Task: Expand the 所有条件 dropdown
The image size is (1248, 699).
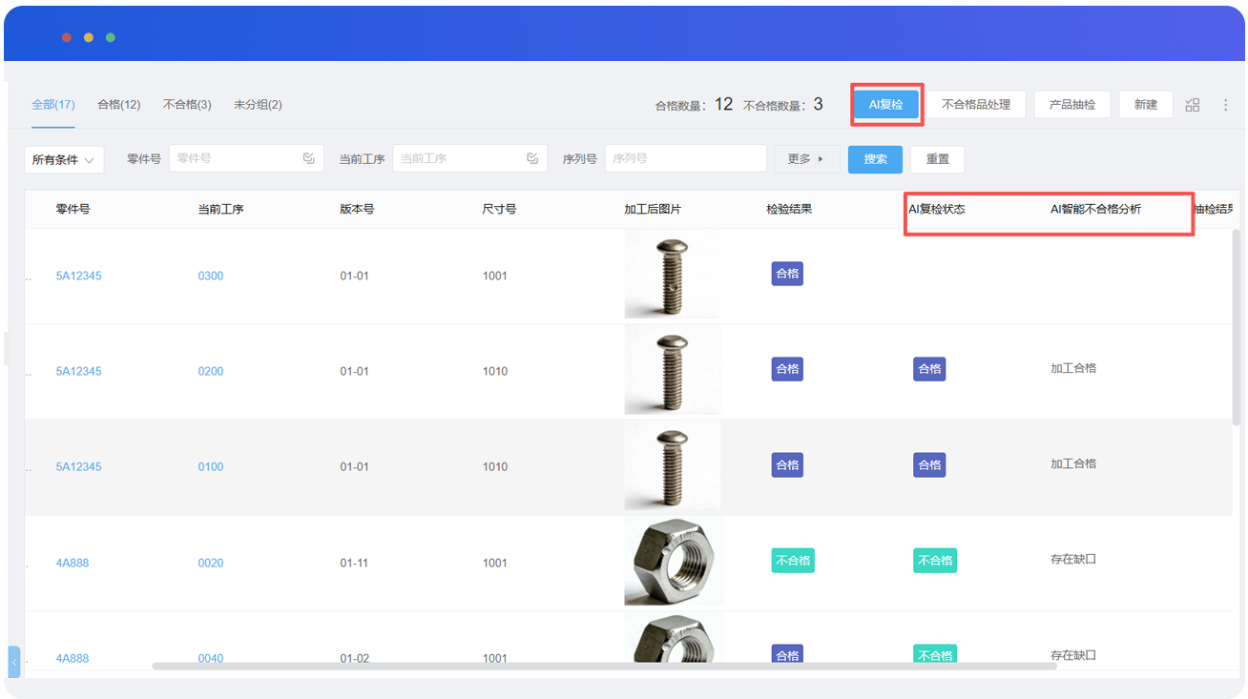Action: pyautogui.click(x=64, y=159)
